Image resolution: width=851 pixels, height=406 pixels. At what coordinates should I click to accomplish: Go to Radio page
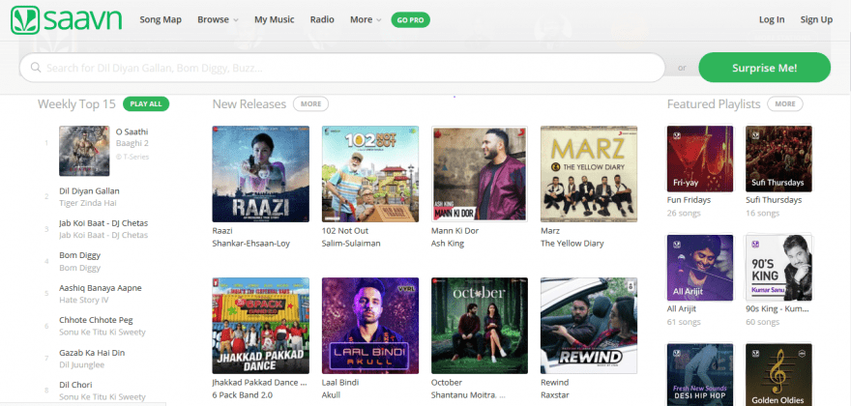tap(322, 19)
